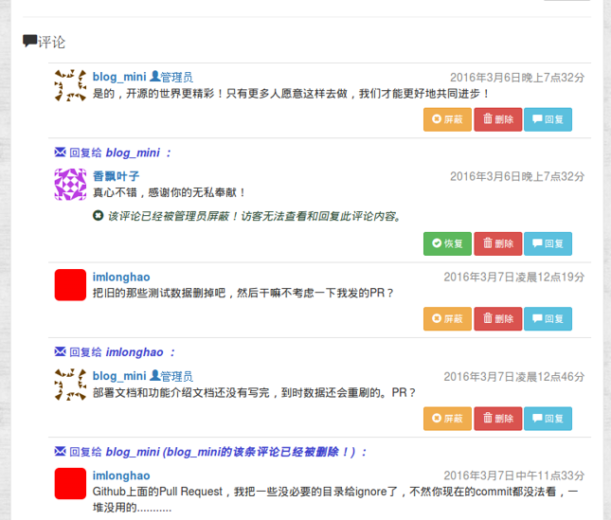Delete blog_mini's comment about 部署文档
Image resolution: width=611 pixels, height=520 pixels.
click(x=498, y=419)
